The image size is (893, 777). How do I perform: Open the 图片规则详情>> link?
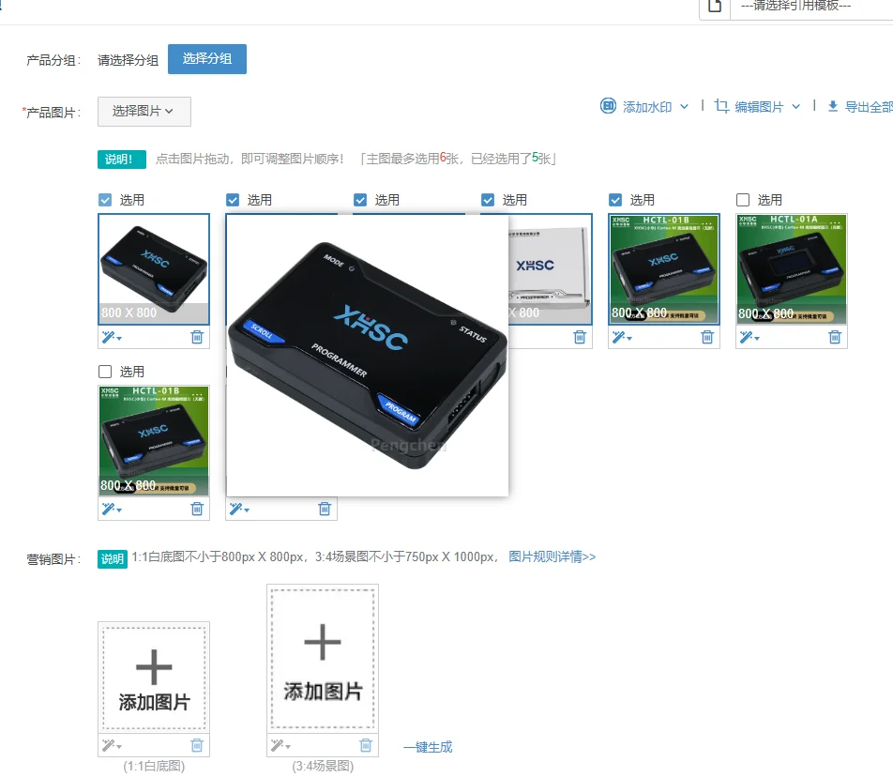(x=552, y=556)
